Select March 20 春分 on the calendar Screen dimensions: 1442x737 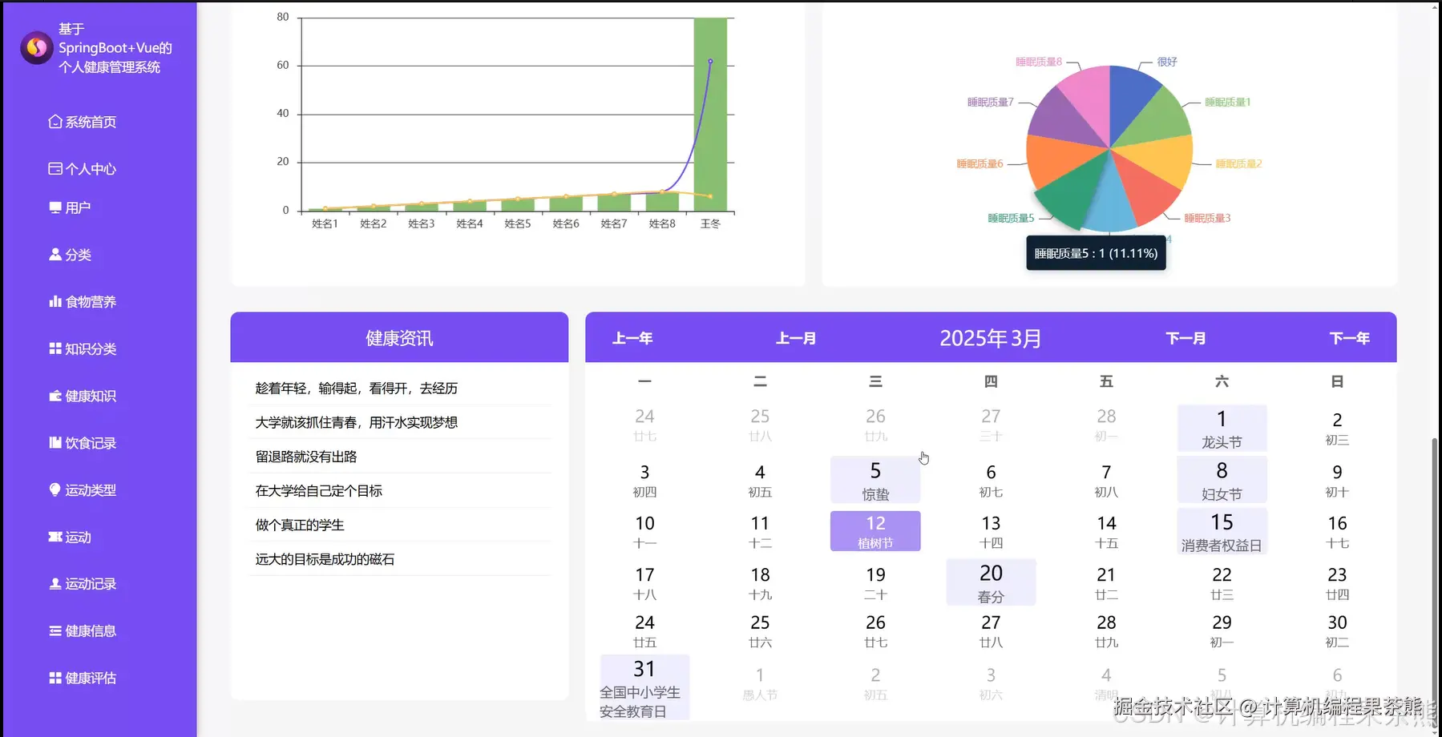tap(991, 582)
